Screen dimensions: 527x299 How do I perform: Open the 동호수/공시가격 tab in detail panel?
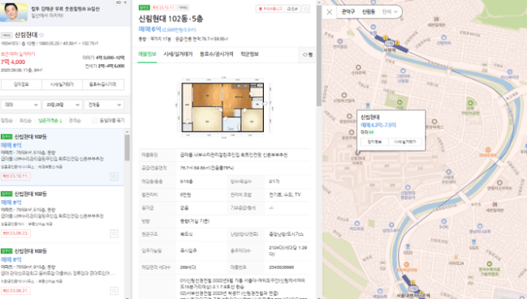(x=216, y=54)
